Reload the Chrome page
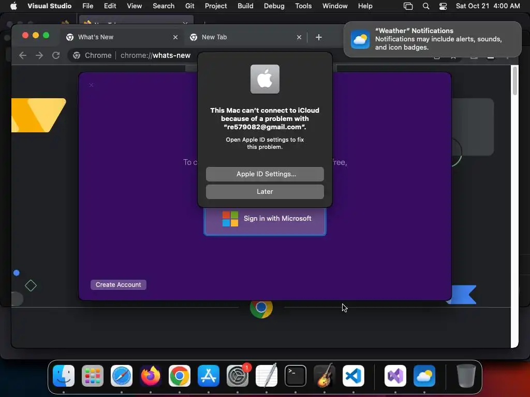Viewport: 530px width, 397px height. 56,55
